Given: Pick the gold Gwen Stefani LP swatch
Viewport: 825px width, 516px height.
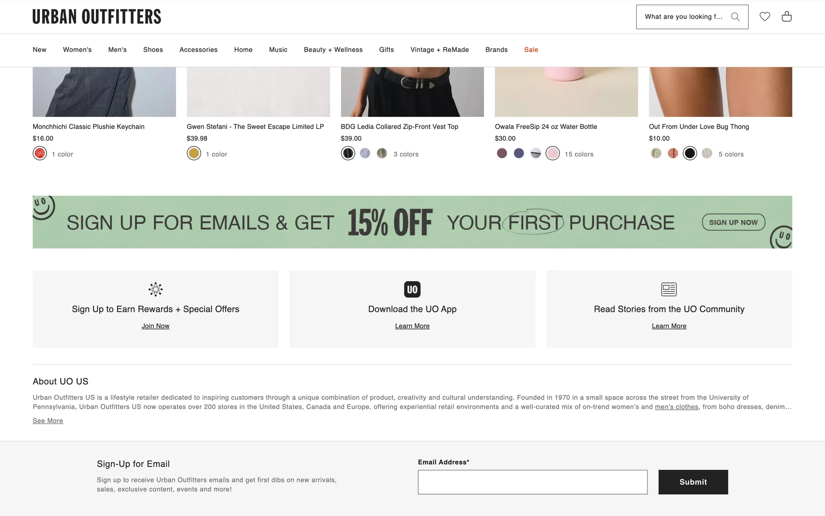Looking at the screenshot, I should [x=194, y=154].
